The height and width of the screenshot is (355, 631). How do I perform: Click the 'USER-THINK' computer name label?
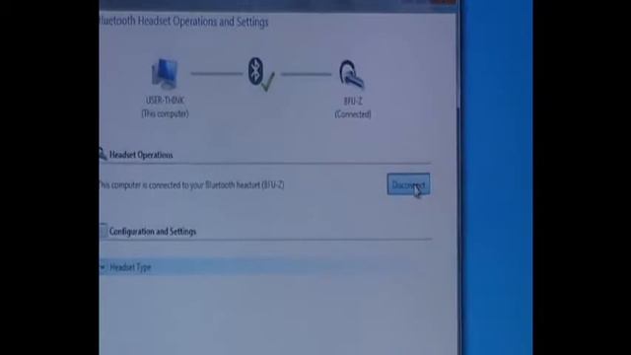click(165, 101)
